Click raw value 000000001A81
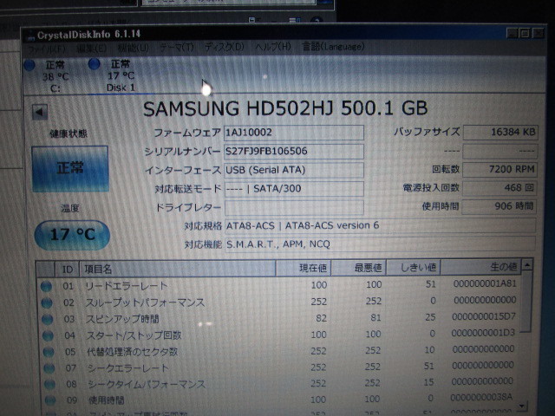Viewport: 555px width, 416px height. [485, 283]
